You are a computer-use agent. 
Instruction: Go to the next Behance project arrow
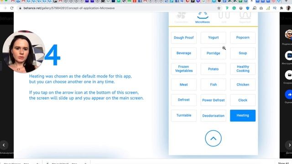tap(289, 145)
